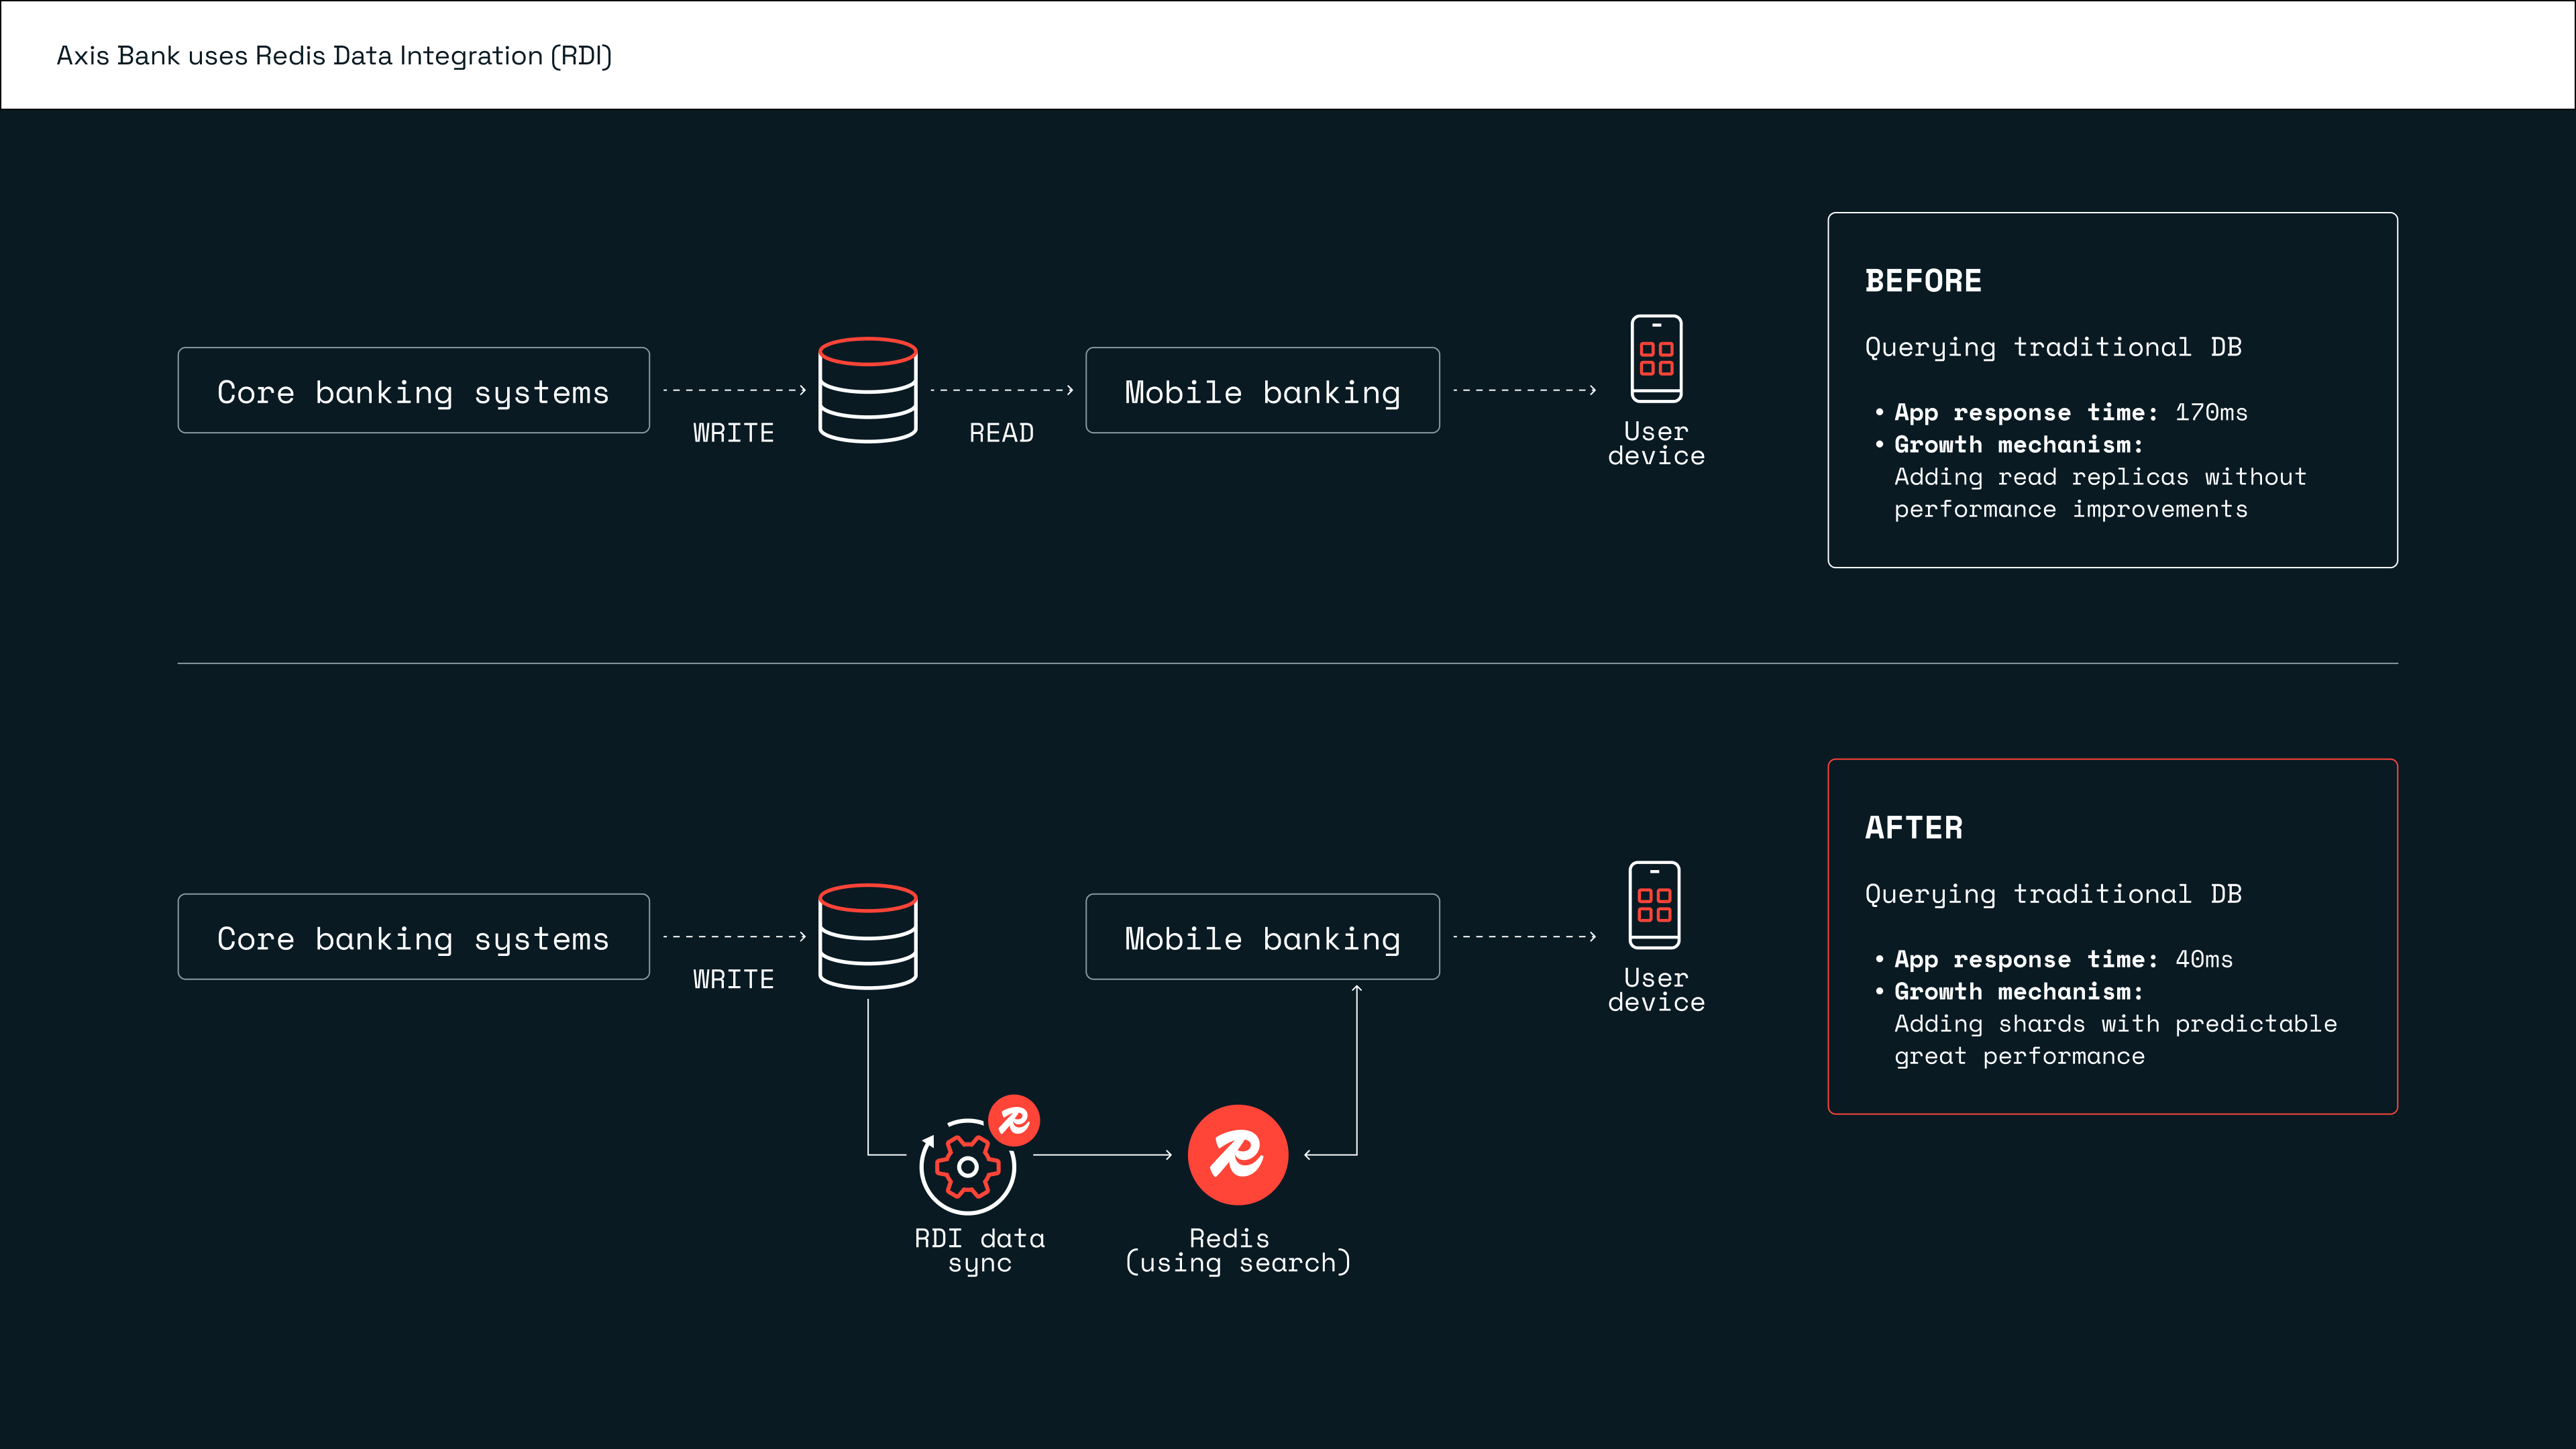The width and height of the screenshot is (2576, 1449).
Task: Click the READ label in the top diagram
Action: coord(1001,433)
